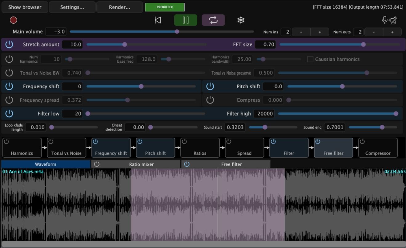
Task: Toggle the microphone input passthrough icon
Action: (389, 20)
